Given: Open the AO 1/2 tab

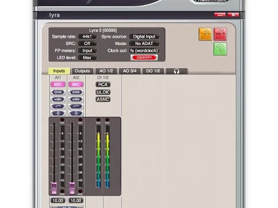Looking at the screenshot, I should (x=106, y=71).
